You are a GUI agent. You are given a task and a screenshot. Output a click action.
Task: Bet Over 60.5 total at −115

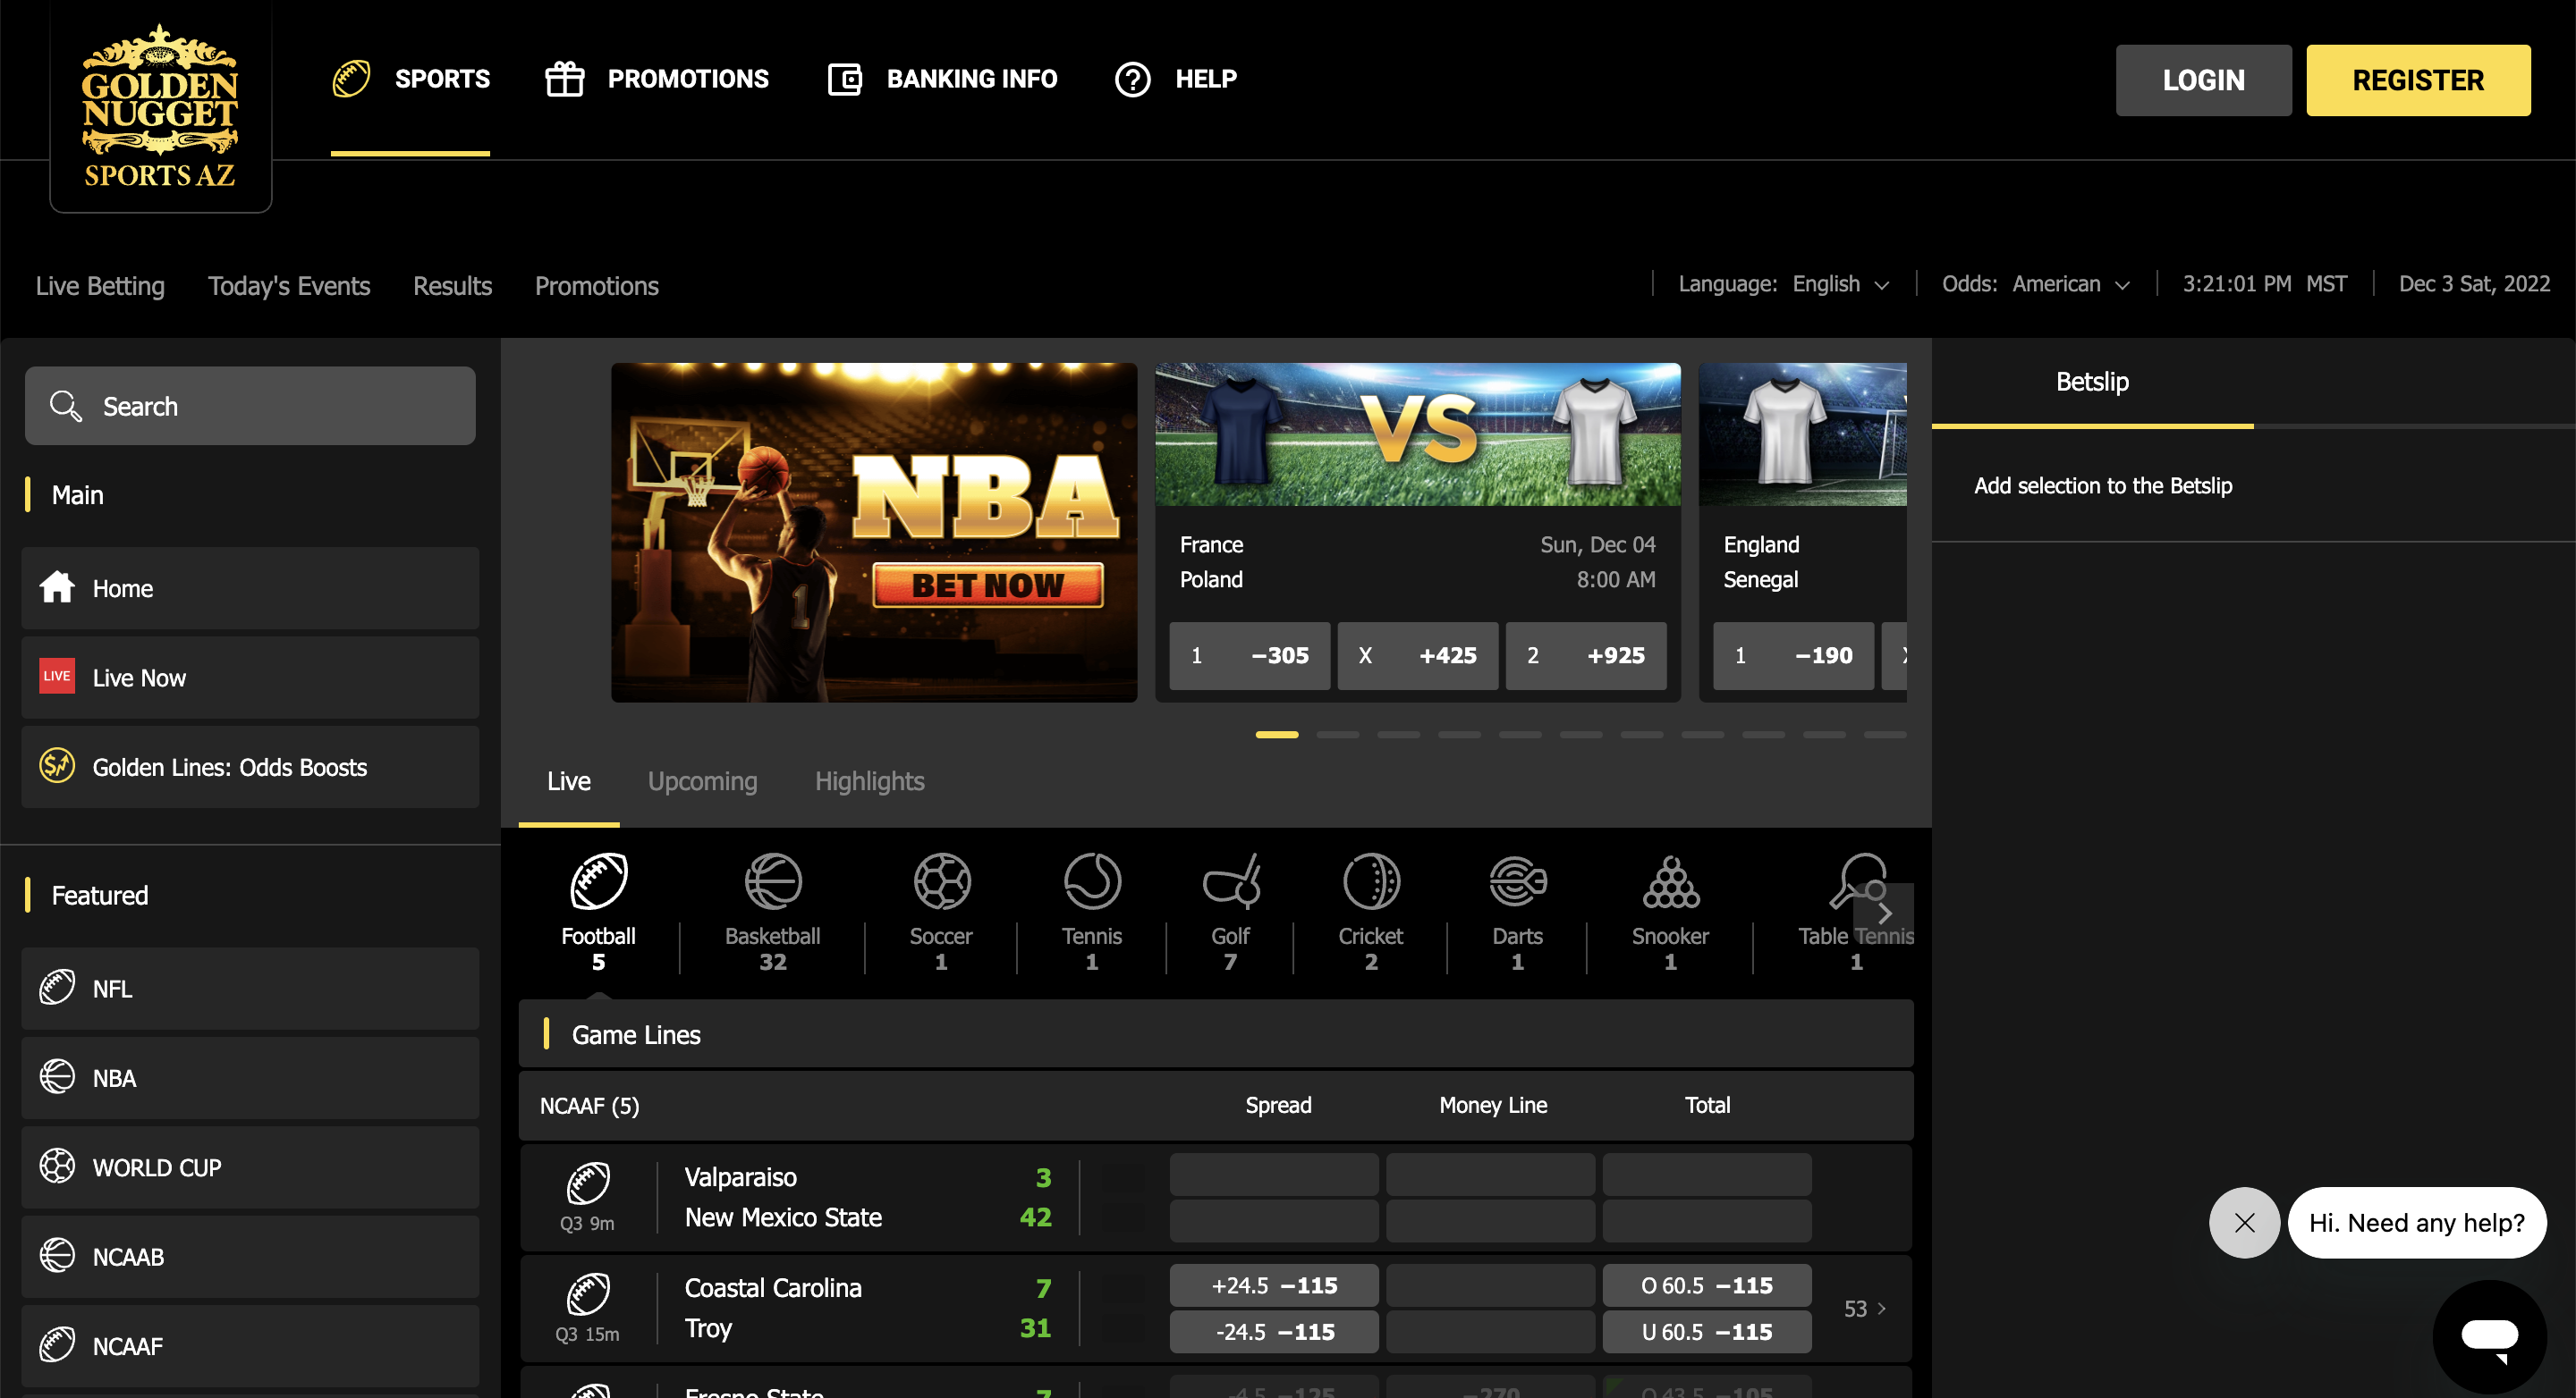click(1706, 1285)
